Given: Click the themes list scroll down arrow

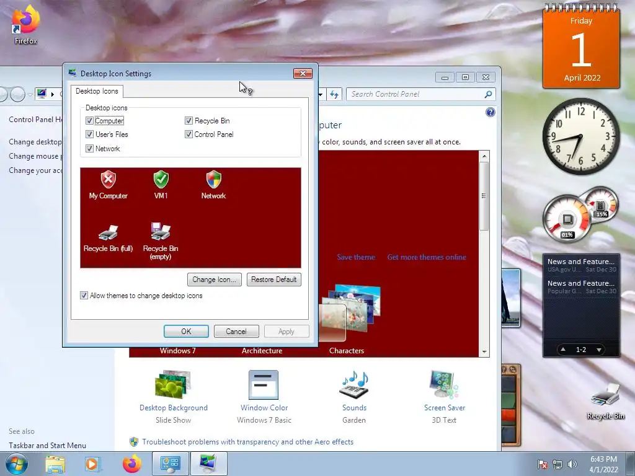Looking at the screenshot, I should coord(484,352).
